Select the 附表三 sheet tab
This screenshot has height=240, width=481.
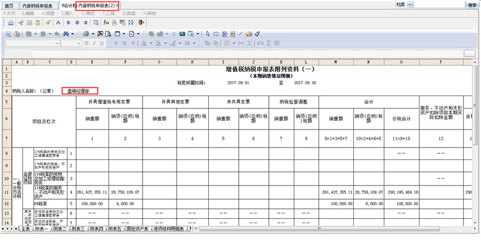77,229
